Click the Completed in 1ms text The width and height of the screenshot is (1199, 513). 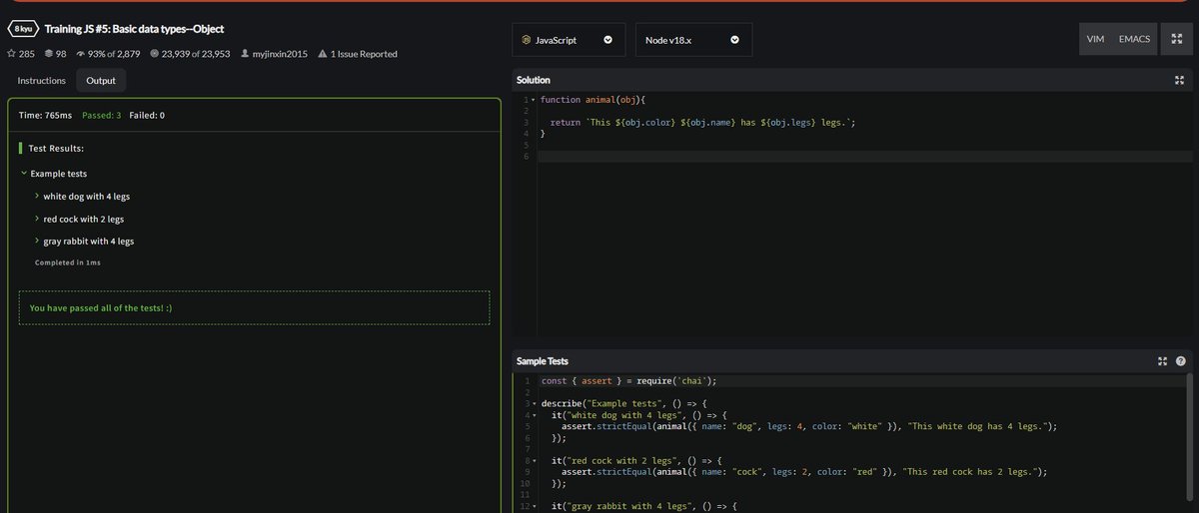(68, 262)
